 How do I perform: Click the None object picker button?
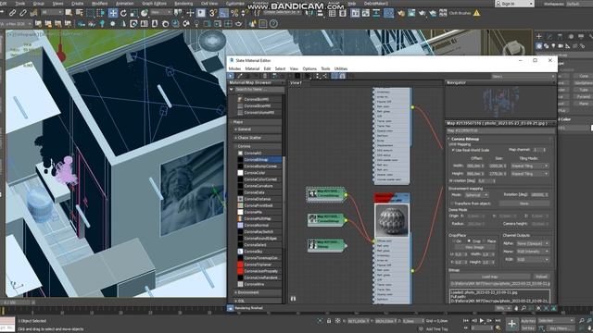pyautogui.click(x=524, y=203)
